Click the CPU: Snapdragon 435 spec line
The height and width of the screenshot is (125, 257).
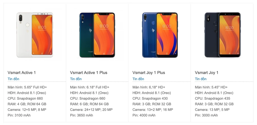pos(213,98)
